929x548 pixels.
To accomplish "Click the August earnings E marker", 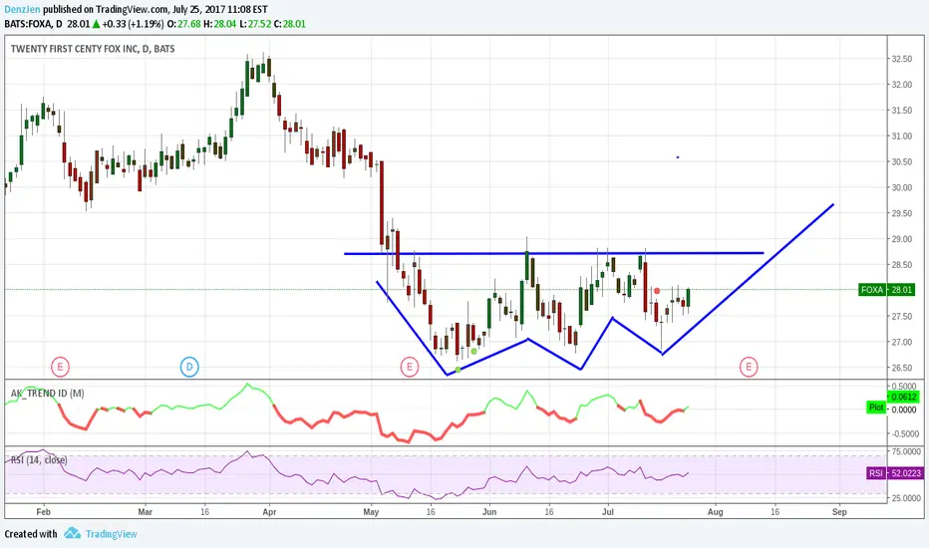I will coord(749,367).
